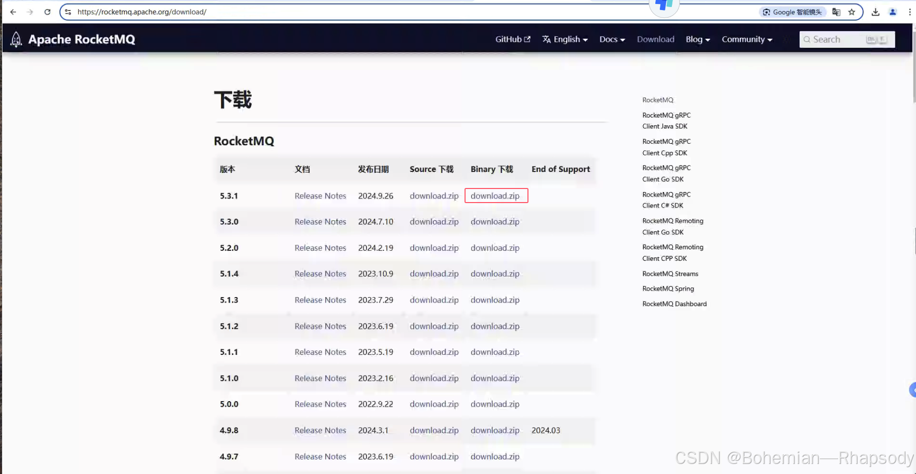916x474 pixels.
Task: Open the Docs dropdown menu
Action: [x=612, y=39]
